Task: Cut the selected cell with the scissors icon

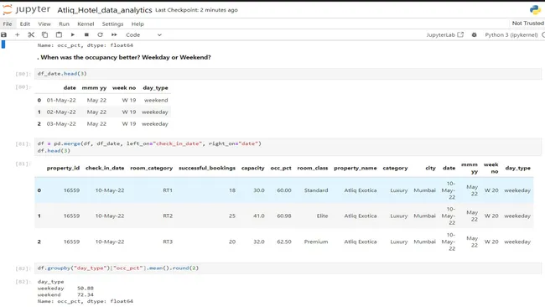Action: click(31, 34)
